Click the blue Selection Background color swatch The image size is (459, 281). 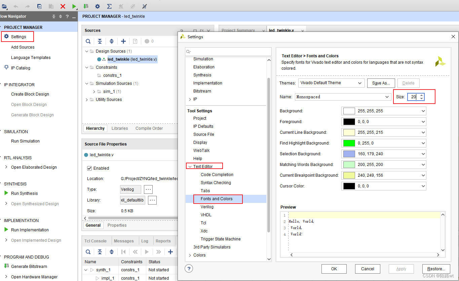[349, 154]
